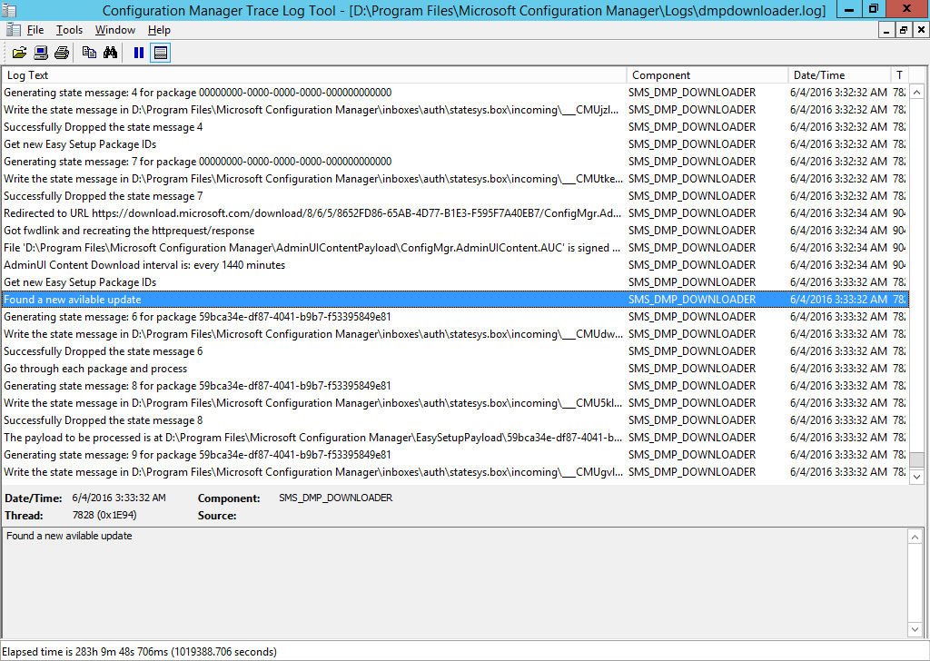This screenshot has height=661, width=930.
Task: Select 'Go through each package and process' row
Action: [x=455, y=368]
